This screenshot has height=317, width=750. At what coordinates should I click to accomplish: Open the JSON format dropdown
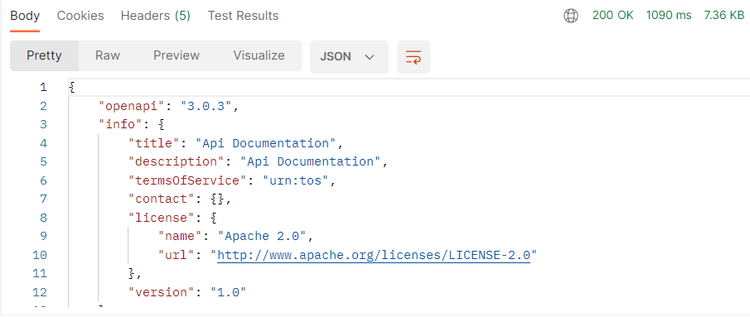(349, 57)
